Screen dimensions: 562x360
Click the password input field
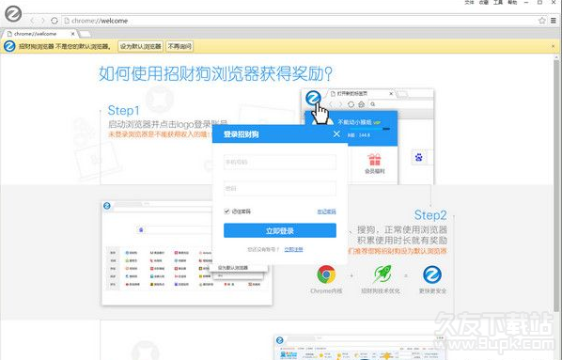tap(280, 188)
